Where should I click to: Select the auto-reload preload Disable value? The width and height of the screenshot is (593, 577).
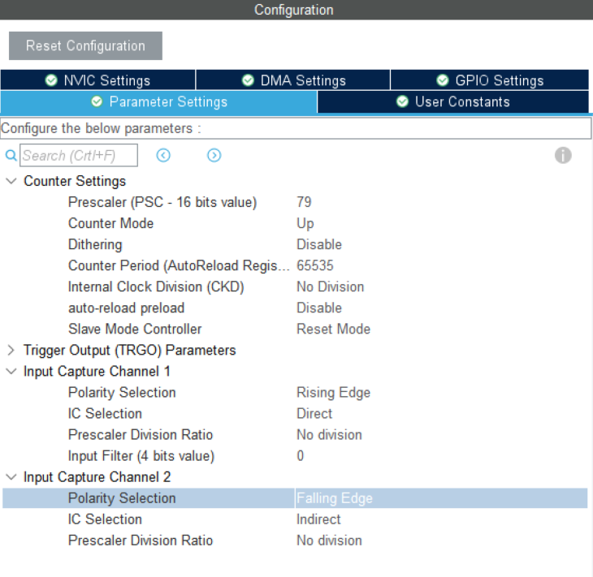coord(318,308)
